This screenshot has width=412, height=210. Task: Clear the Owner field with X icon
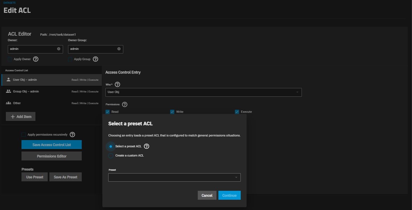coord(59,49)
